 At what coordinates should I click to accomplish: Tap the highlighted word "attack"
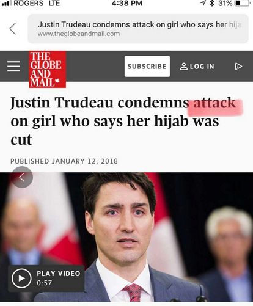tap(215, 103)
